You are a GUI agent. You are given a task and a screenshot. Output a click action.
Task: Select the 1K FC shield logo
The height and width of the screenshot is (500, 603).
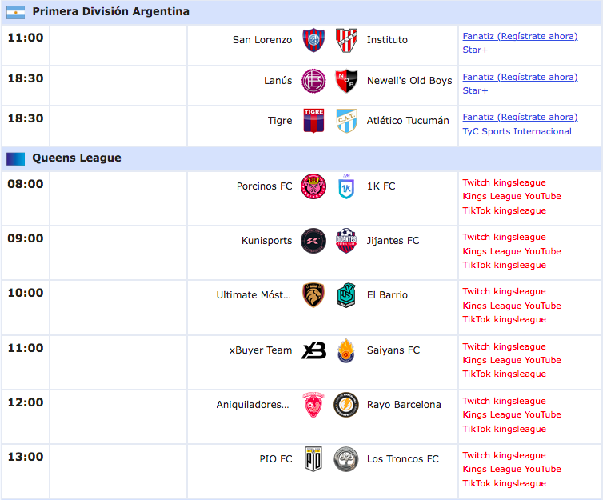pos(346,186)
